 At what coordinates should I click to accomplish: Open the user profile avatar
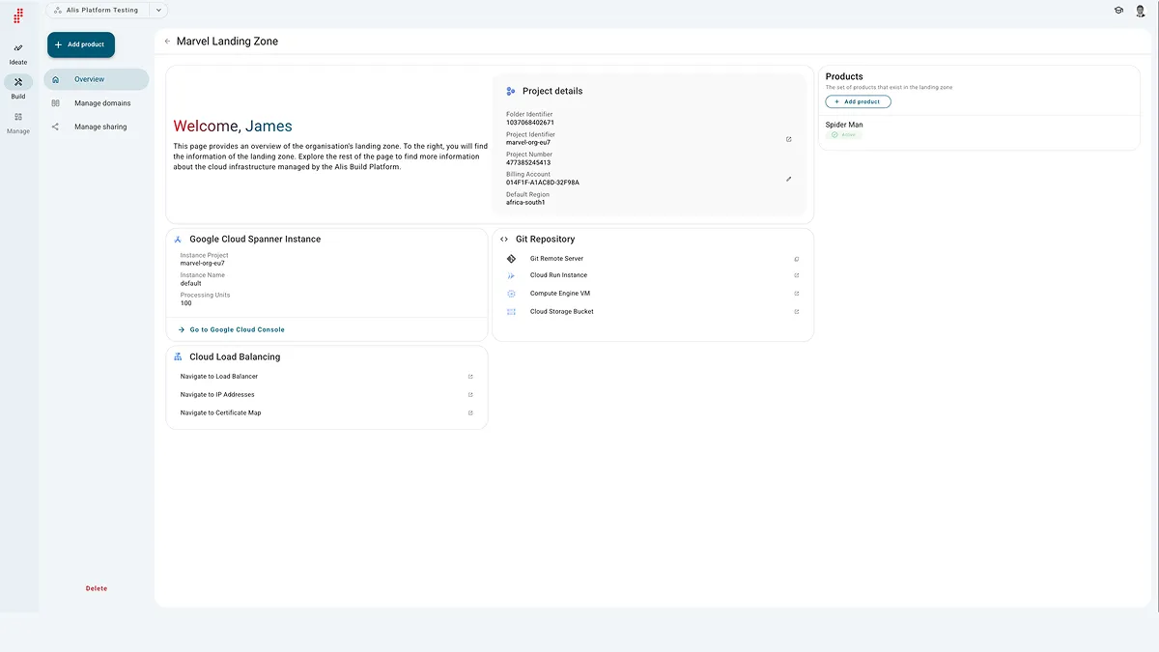click(x=1140, y=10)
